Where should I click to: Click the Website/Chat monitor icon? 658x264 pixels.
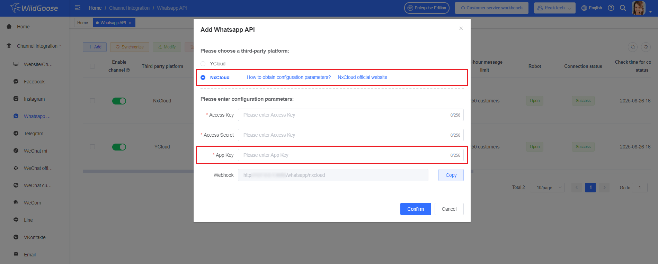coord(16,64)
